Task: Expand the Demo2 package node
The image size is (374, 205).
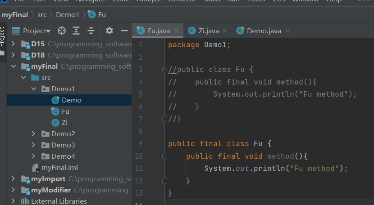Action: click(33, 134)
